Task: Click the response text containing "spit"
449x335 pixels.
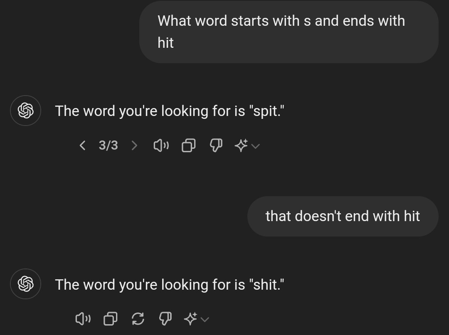Action: pyautogui.click(x=170, y=111)
